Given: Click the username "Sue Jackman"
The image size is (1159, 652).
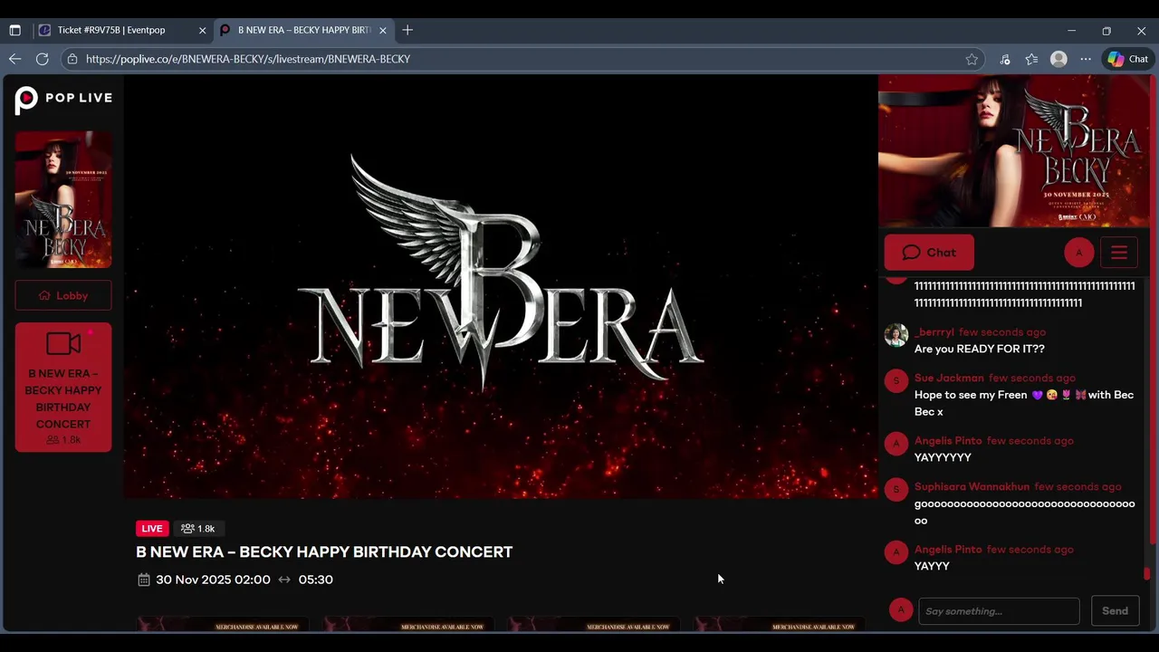Looking at the screenshot, I should click(949, 378).
